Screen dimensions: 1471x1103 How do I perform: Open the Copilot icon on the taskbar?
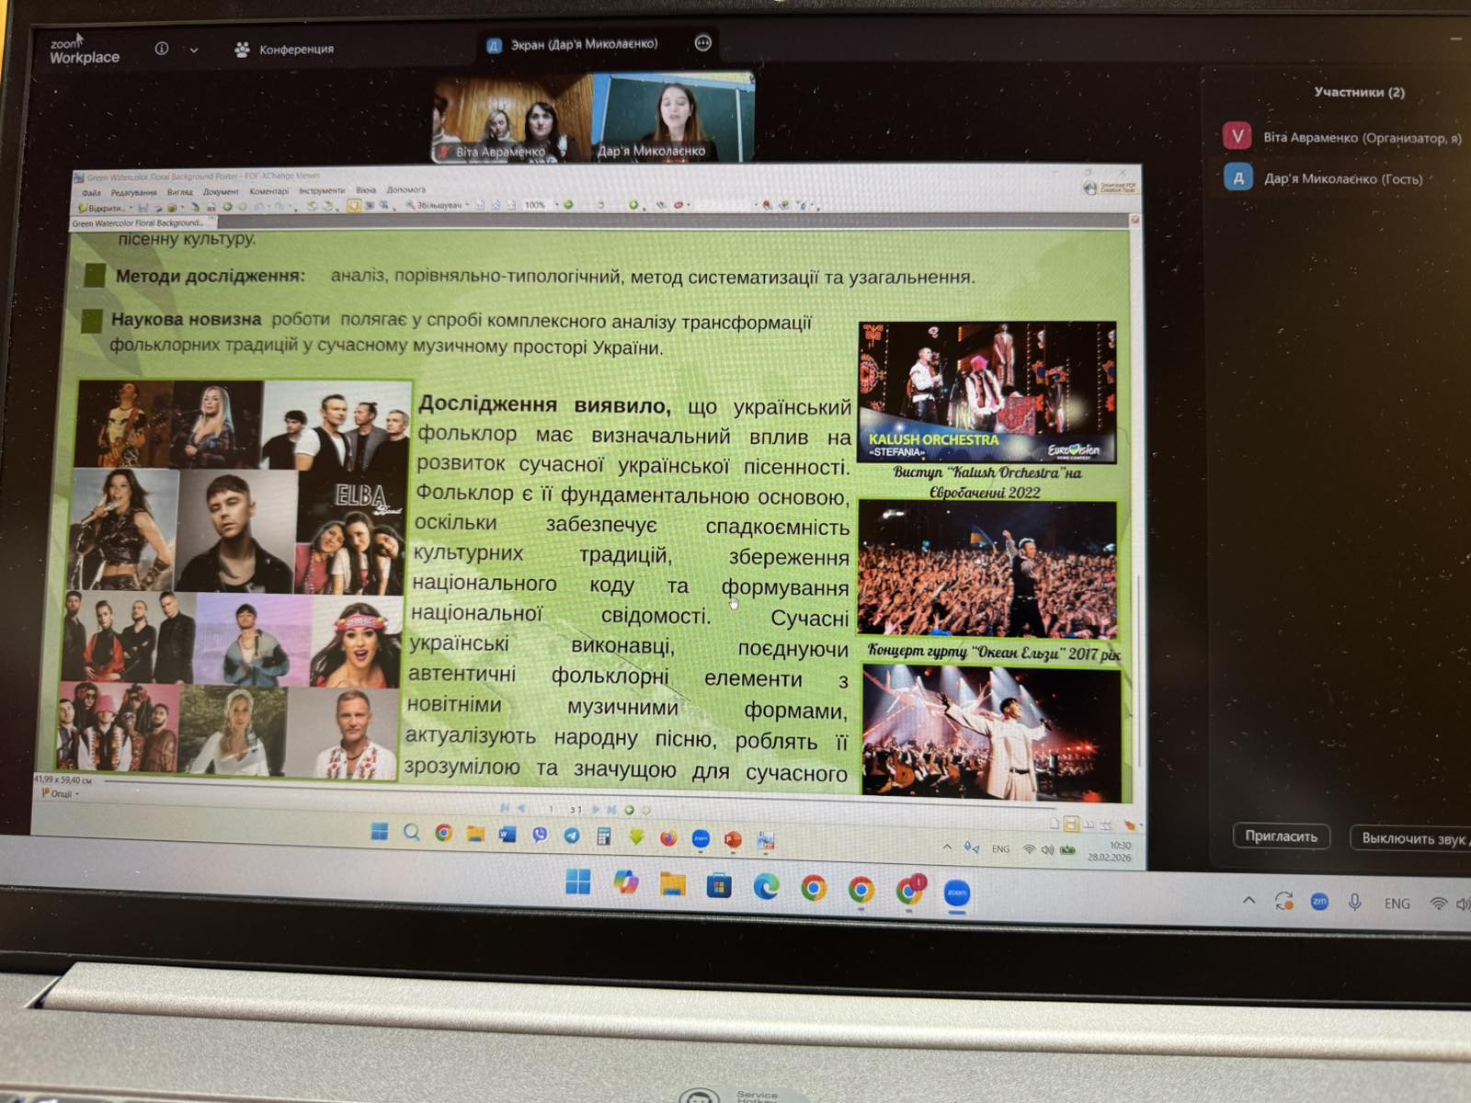click(626, 883)
